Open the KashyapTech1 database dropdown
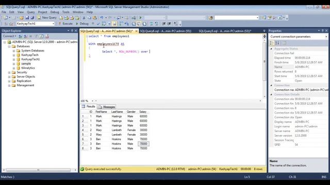The height and width of the screenshot is (185, 330). [53, 24]
